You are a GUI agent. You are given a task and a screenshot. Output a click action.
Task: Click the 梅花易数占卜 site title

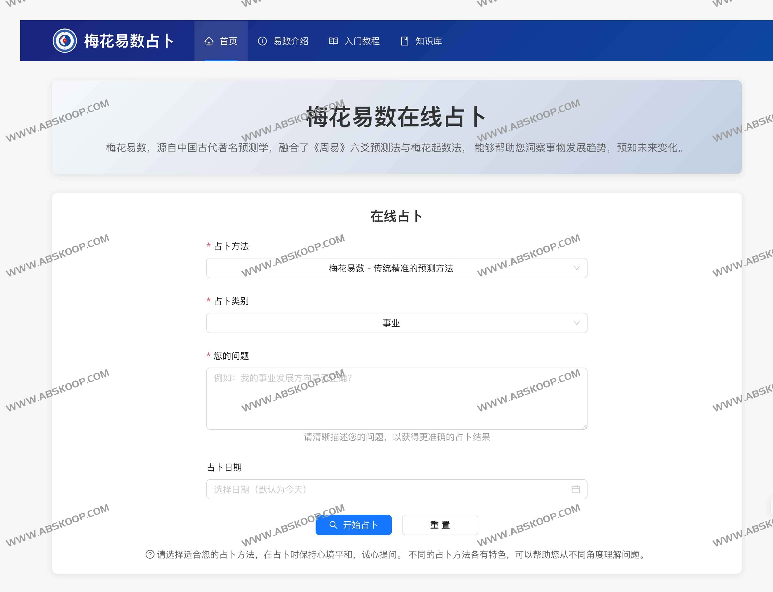129,41
